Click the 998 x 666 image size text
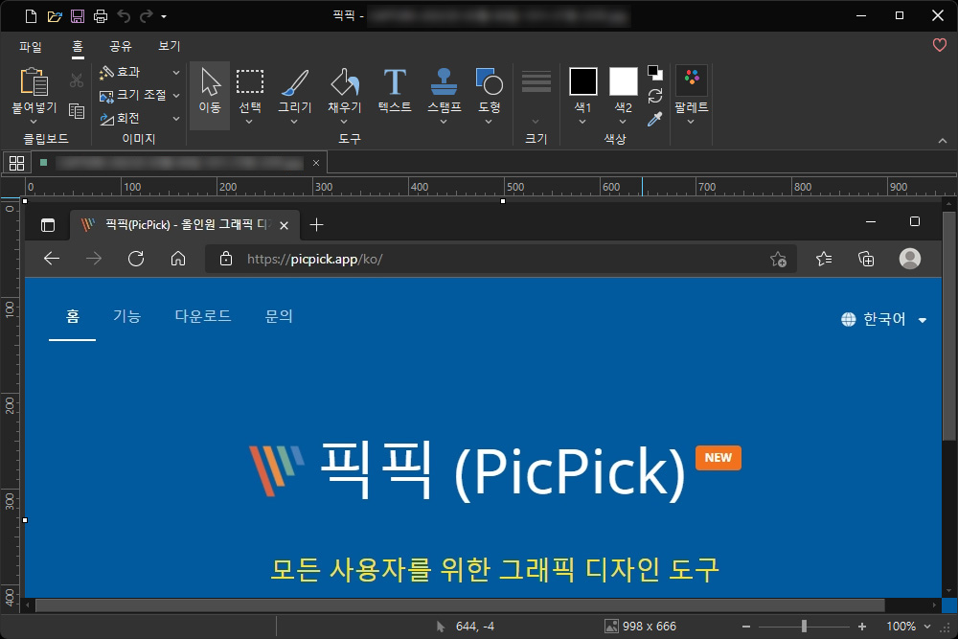This screenshot has width=958, height=639. click(649, 627)
